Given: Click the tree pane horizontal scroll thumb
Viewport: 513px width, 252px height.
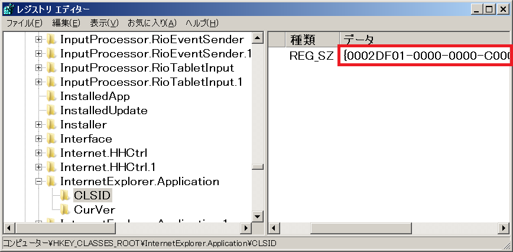Looking at the screenshot, I should (65, 228).
